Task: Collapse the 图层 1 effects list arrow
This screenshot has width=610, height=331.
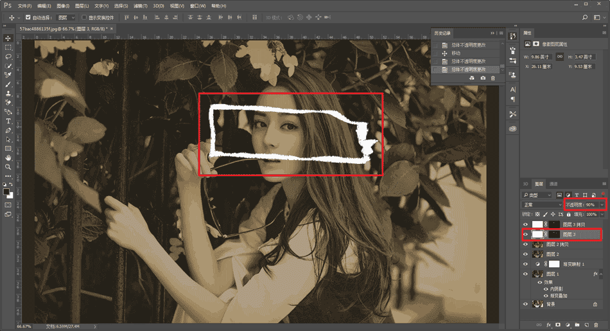Action: pos(602,274)
